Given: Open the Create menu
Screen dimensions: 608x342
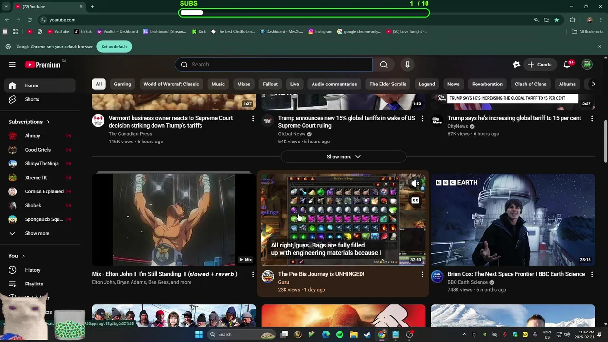Looking at the screenshot, I should click(x=540, y=65).
